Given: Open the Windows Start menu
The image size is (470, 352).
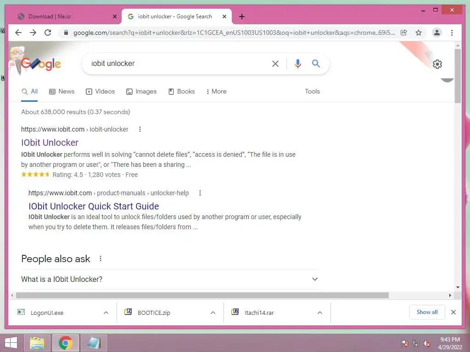Looking at the screenshot, I should pyautogui.click(x=11, y=343).
